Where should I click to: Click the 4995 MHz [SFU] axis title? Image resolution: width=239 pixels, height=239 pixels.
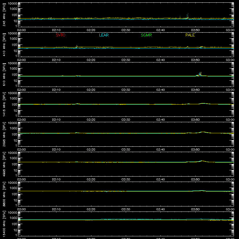pos(4,164)
